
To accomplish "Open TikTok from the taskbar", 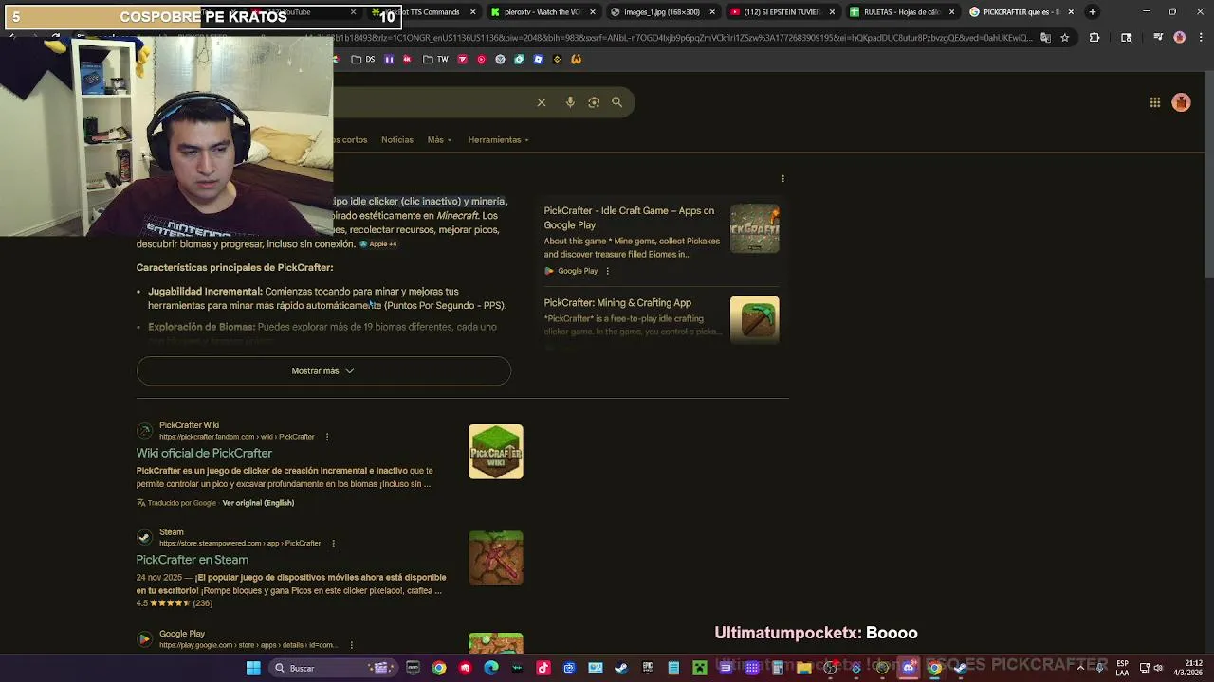I will pyautogui.click(x=543, y=669).
